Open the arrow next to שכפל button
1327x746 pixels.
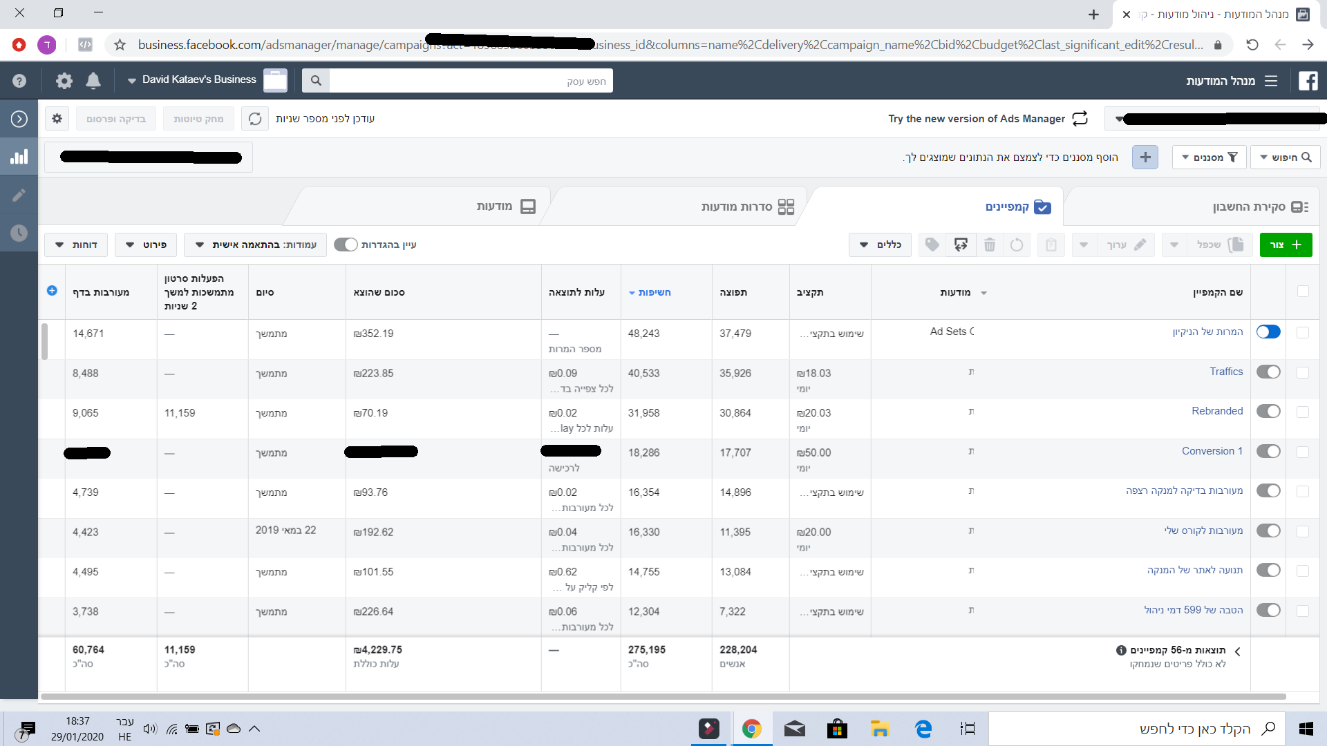point(1174,245)
